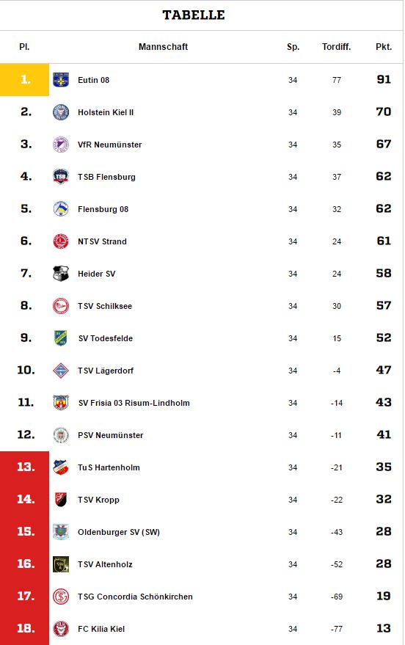Open the FC Kilia Kiel logo

click(61, 629)
